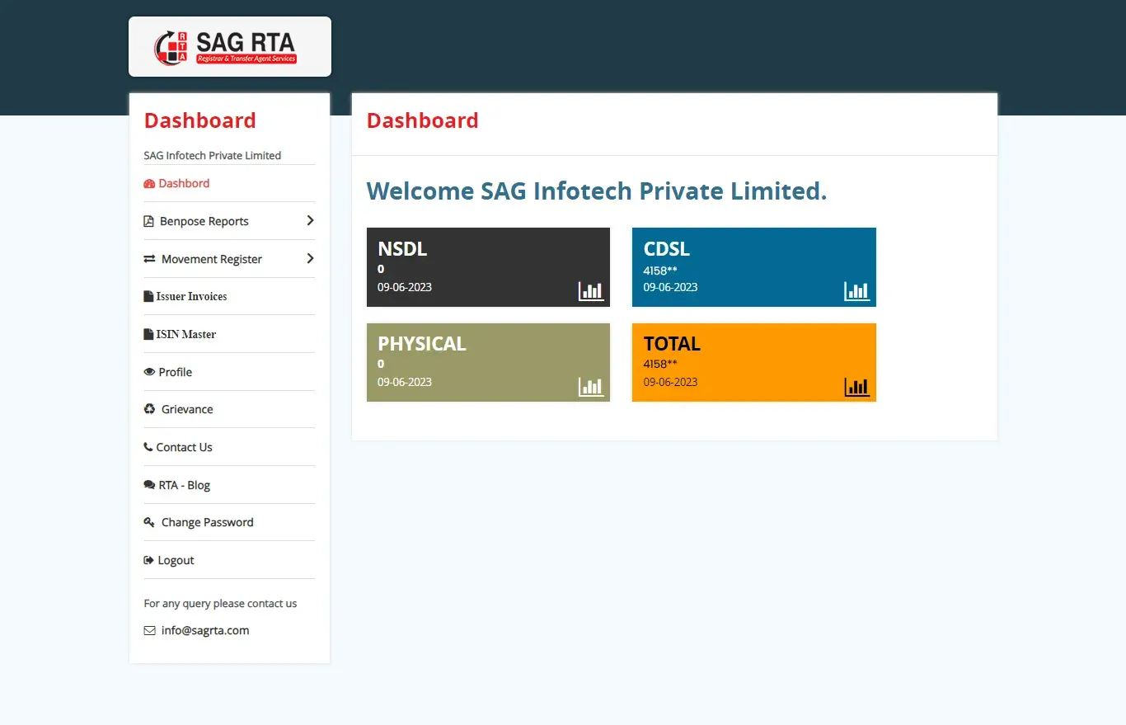Go to the Dashbord sidebar link
This screenshot has height=725, width=1126.
click(x=184, y=184)
